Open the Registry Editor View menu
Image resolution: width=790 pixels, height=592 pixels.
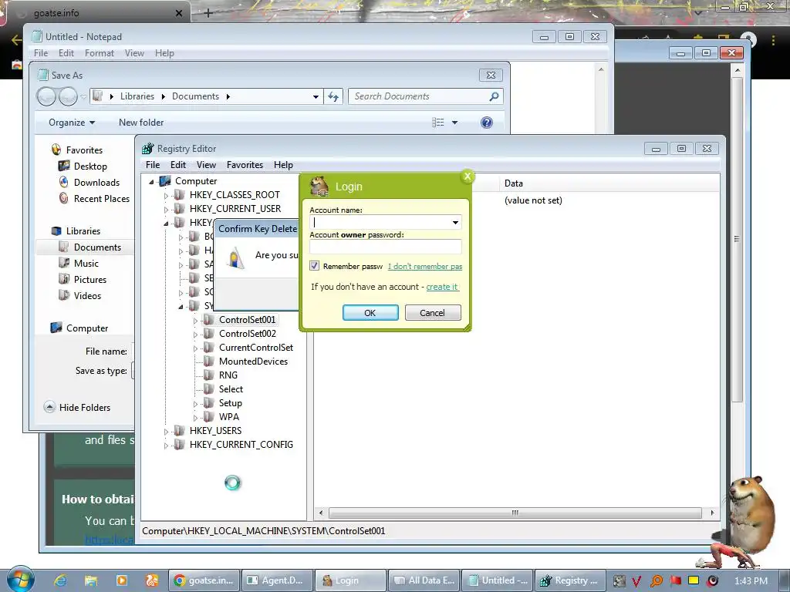click(x=206, y=165)
